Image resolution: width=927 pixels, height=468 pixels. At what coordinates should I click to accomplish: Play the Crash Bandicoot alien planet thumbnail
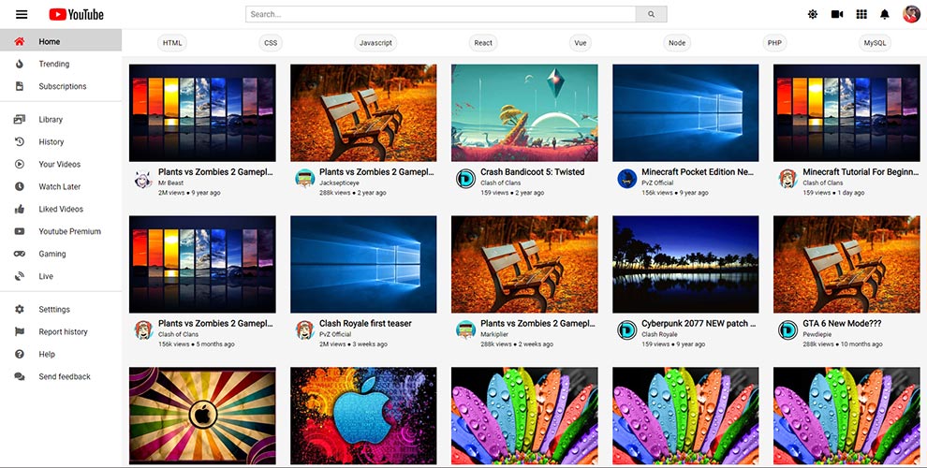point(524,113)
